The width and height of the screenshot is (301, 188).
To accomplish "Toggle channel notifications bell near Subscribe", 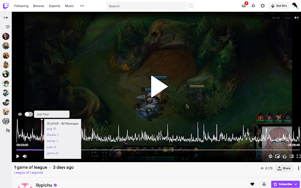I will [x=264, y=184].
